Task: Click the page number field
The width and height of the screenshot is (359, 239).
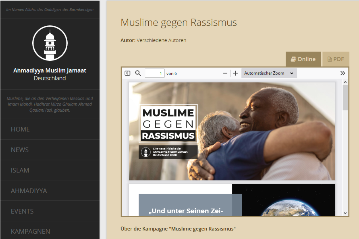Action: coord(155,73)
